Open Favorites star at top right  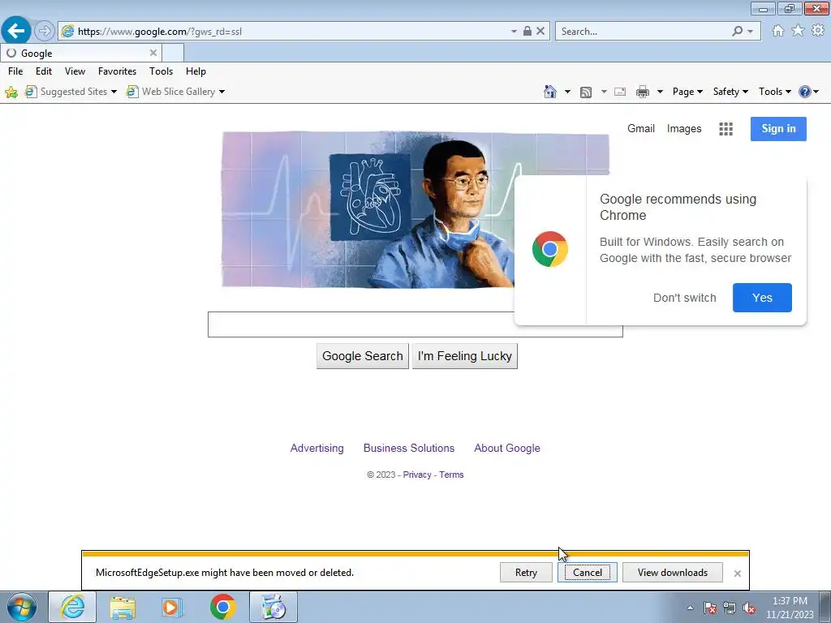click(799, 31)
